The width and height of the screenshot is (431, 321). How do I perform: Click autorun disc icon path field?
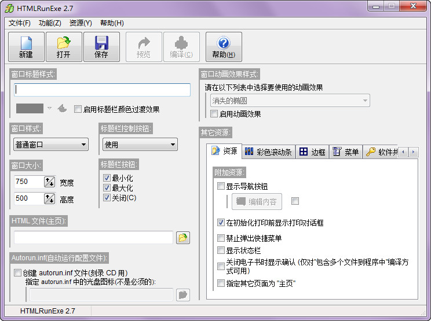(x=101, y=294)
